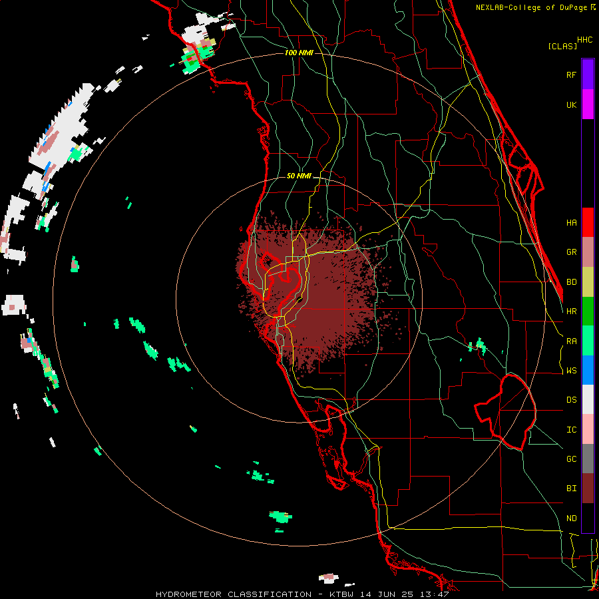The image size is (599, 599).
Task: Click the BD legend label
Action: (x=571, y=282)
